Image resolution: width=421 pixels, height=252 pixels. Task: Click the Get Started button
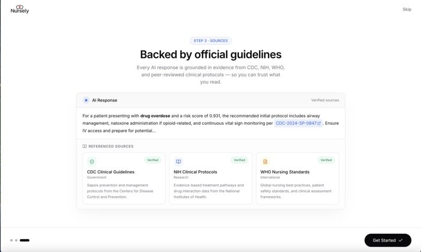tap(388, 240)
